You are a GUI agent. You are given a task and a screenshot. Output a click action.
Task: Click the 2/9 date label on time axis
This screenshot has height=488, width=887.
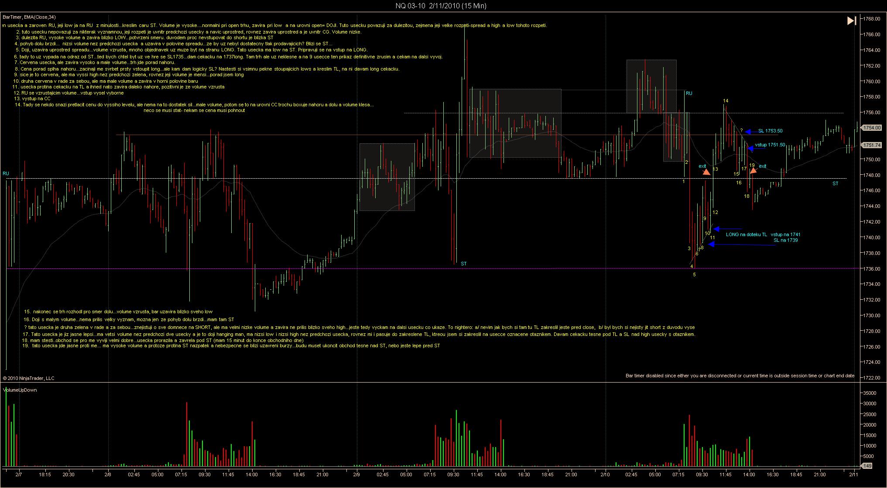tap(356, 474)
